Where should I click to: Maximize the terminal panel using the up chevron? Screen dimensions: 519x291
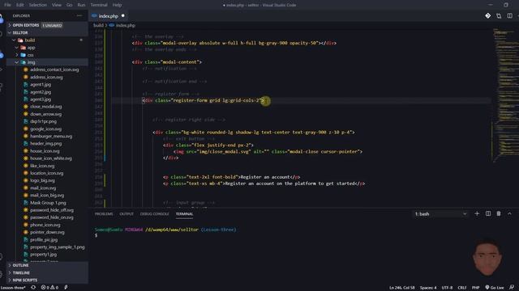click(509, 213)
